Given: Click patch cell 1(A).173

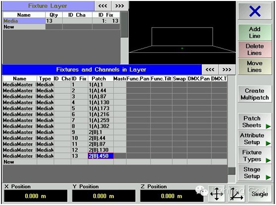Looking at the screenshot, I should click(x=101, y=109).
